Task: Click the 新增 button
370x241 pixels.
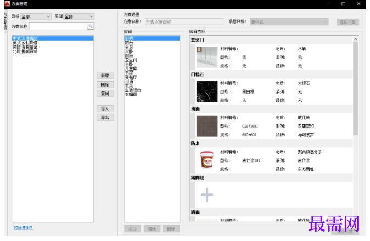Action: (105, 76)
